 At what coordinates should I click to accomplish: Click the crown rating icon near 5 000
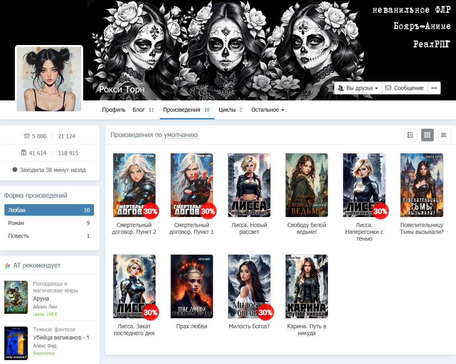pos(27,136)
